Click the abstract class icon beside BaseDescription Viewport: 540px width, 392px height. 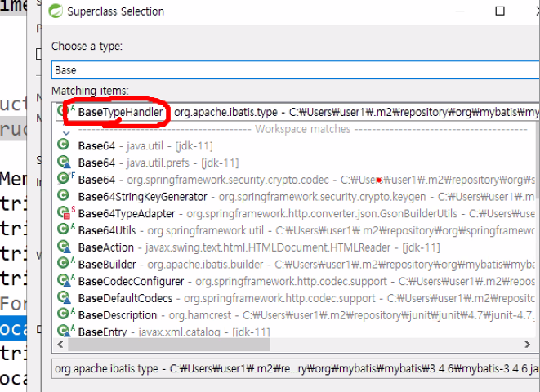65,314
